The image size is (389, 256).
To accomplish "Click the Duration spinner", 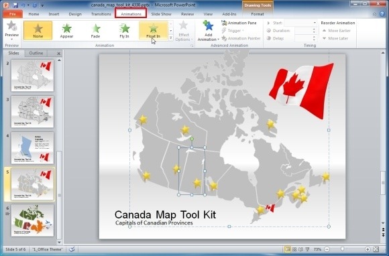I will 314,30.
